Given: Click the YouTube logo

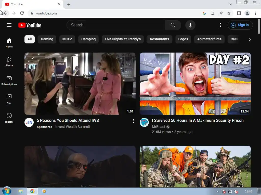Looking at the screenshot, I should click(30, 25).
